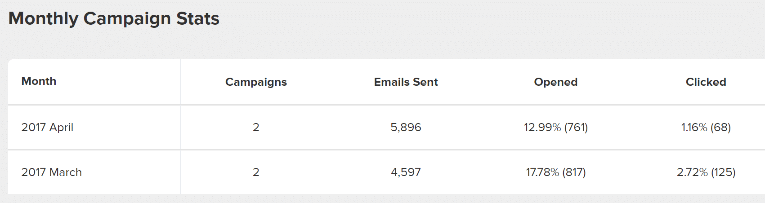765x203 pixels.
Task: Click the (817) opens count for March
Action: point(574,172)
